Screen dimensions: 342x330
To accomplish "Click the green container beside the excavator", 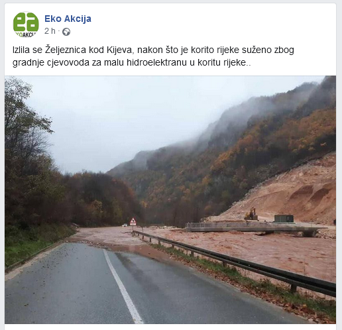I will [284, 219].
